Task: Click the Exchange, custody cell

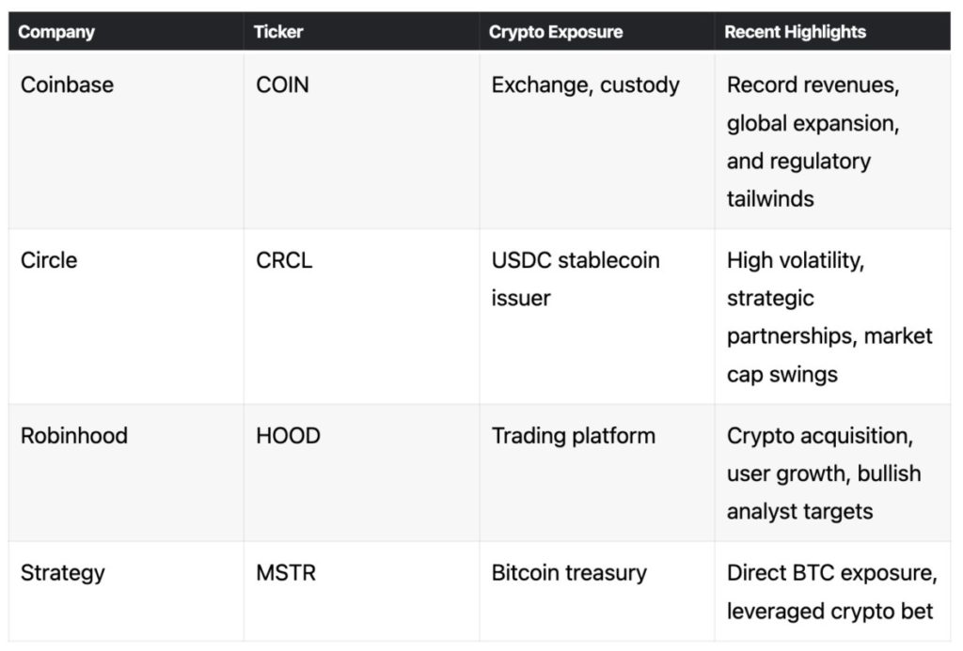Action: (x=585, y=85)
